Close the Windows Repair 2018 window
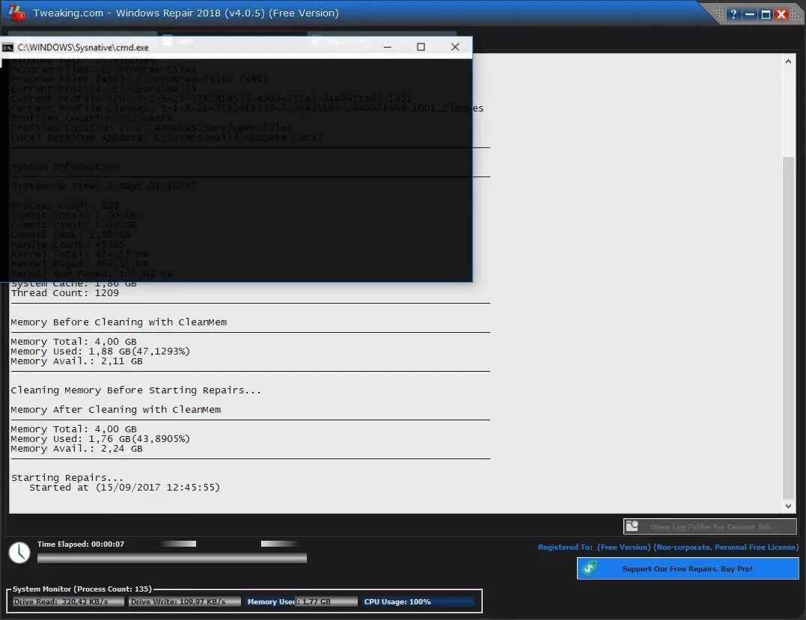Image resolution: width=806 pixels, height=620 pixels. 781,14
